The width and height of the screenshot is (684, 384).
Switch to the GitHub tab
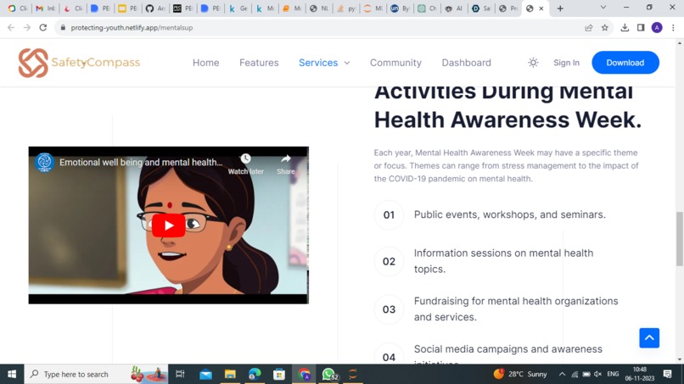(156, 8)
